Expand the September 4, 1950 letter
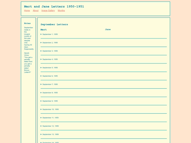This screenshot has width=191, height=143. tap(49, 59)
